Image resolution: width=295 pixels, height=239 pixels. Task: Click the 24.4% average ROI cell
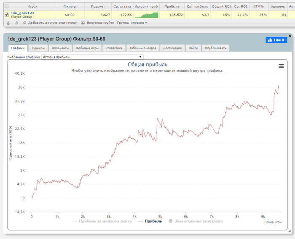coord(241,15)
